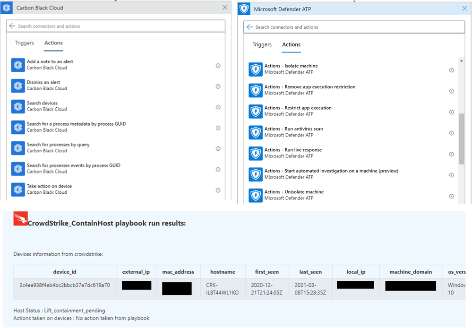Switch to Triggers tab in Microsoft Defender ATP
This screenshot has width=472, height=328.
(262, 44)
